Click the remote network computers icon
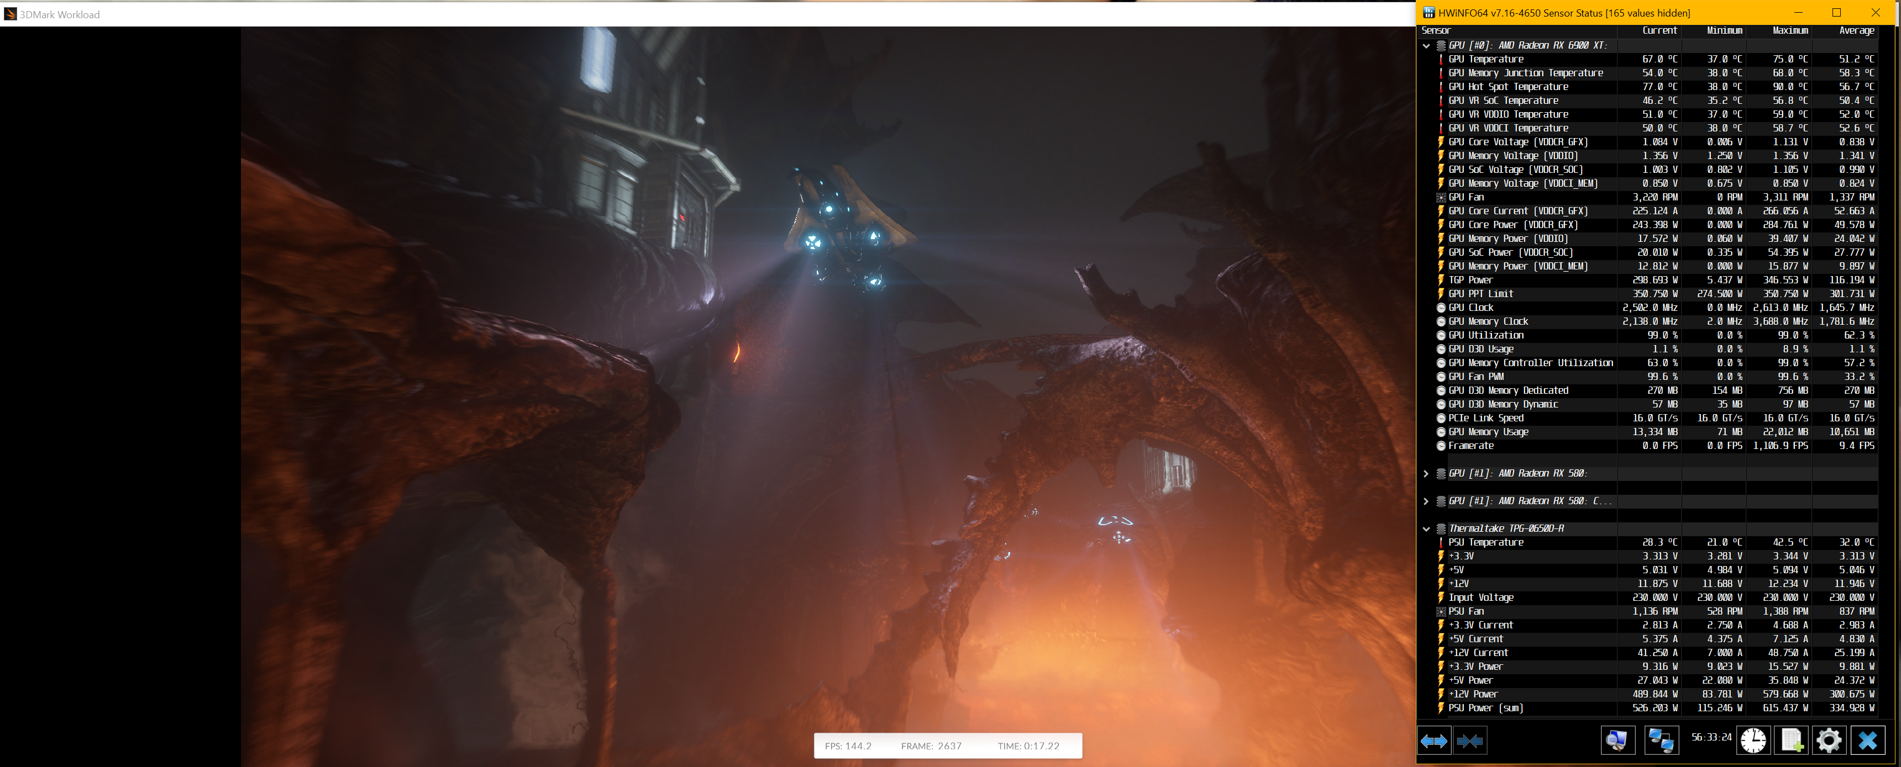Image resolution: width=1901 pixels, height=767 pixels. 1661,740
